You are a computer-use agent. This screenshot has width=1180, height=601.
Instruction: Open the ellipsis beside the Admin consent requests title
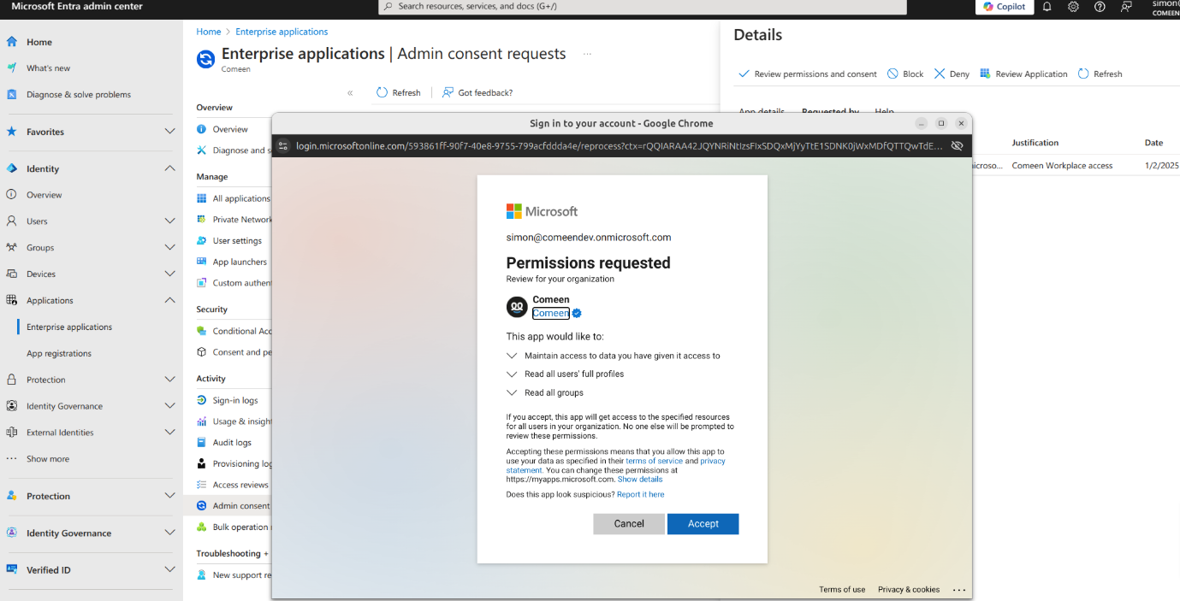[x=587, y=54]
